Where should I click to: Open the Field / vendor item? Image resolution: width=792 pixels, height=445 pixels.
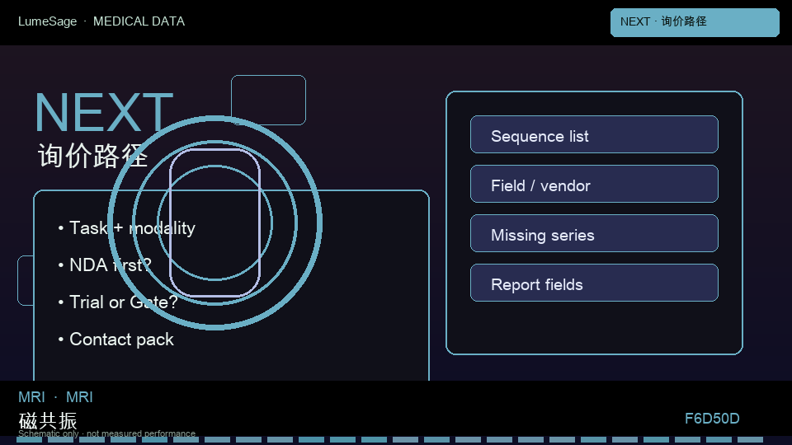pyautogui.click(x=594, y=184)
